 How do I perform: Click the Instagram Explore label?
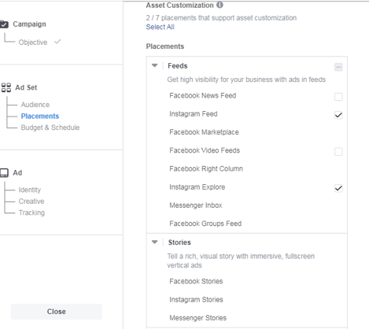[197, 187]
